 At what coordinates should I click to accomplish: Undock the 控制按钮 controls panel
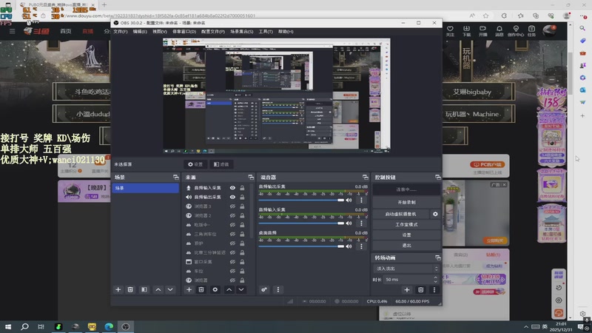point(437,177)
